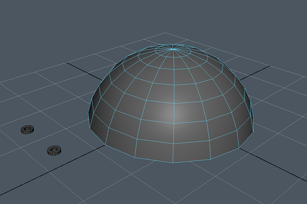Select the second edge loop from dome top

tap(174, 57)
